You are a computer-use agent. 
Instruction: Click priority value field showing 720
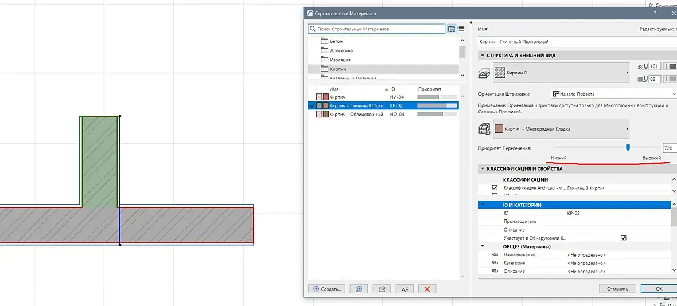point(668,148)
